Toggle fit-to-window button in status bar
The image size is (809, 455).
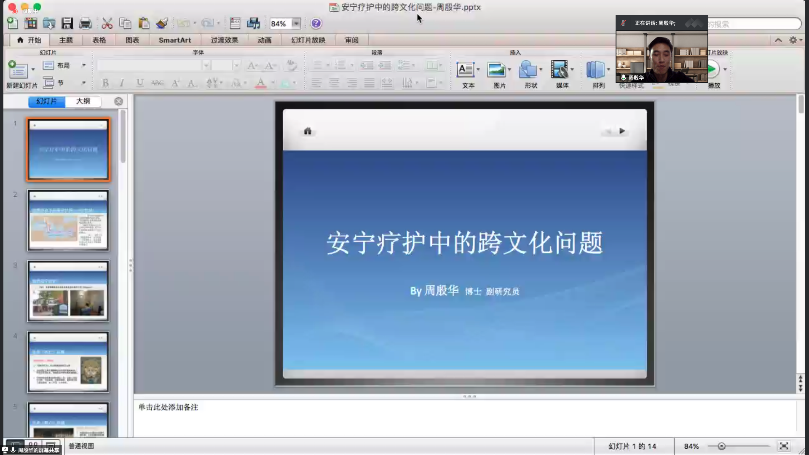click(784, 446)
